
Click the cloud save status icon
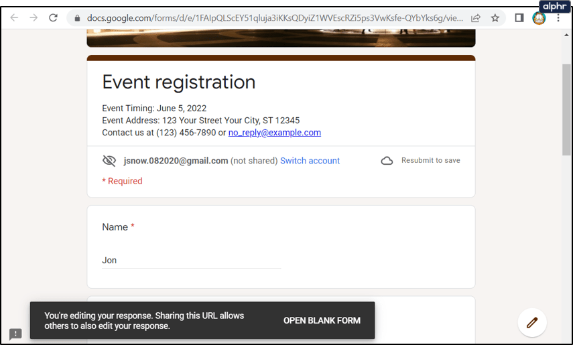point(387,161)
